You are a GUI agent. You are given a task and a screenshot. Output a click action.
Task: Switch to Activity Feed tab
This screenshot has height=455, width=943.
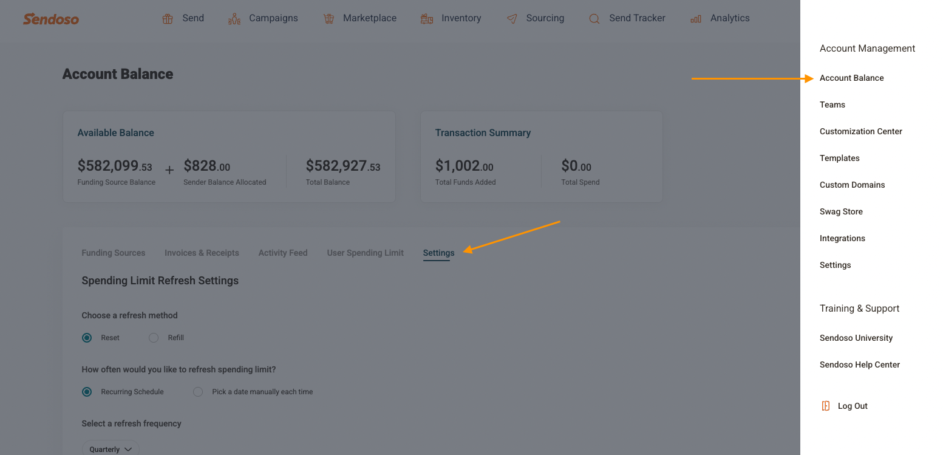click(283, 253)
